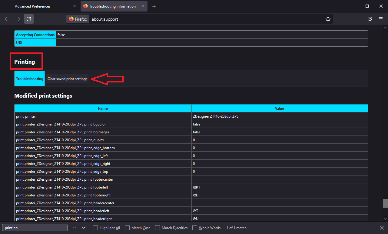
Task: Click Clear saved print settings button
Action: pyautogui.click(x=67, y=79)
